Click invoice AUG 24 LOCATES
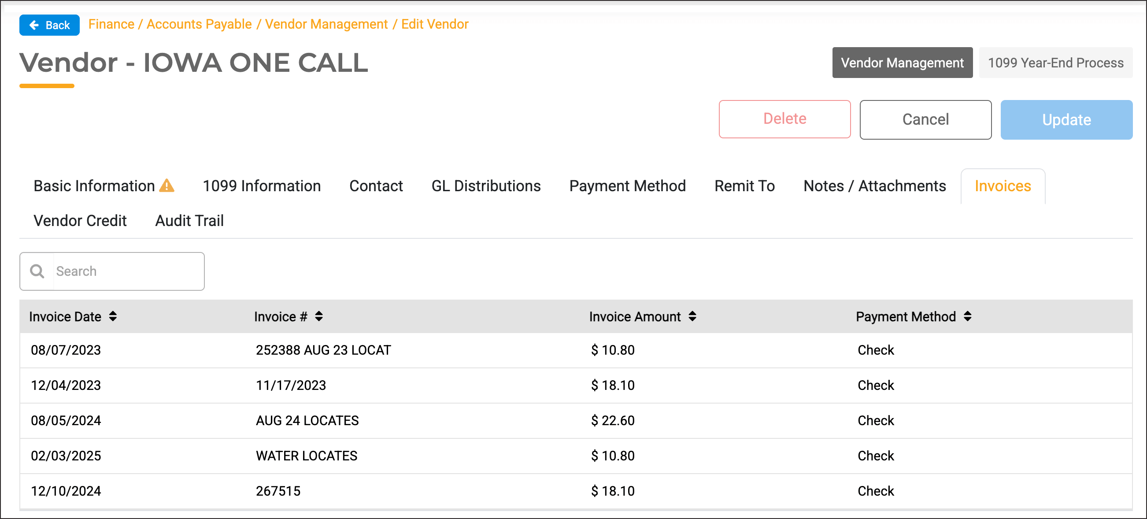Screen dimensions: 1147x519 (307, 421)
